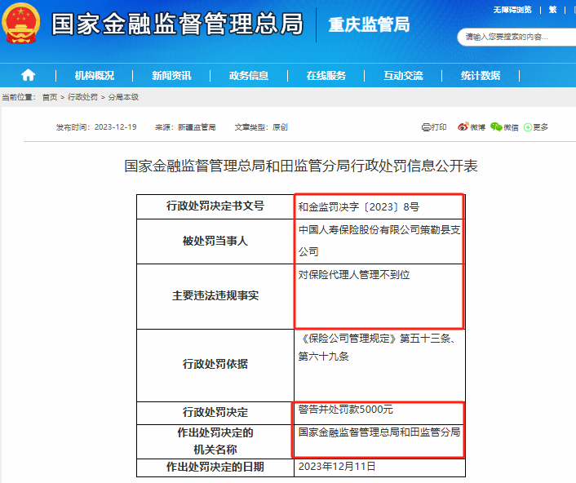Click cell 警告并处罚款5000元

[x=380, y=413]
